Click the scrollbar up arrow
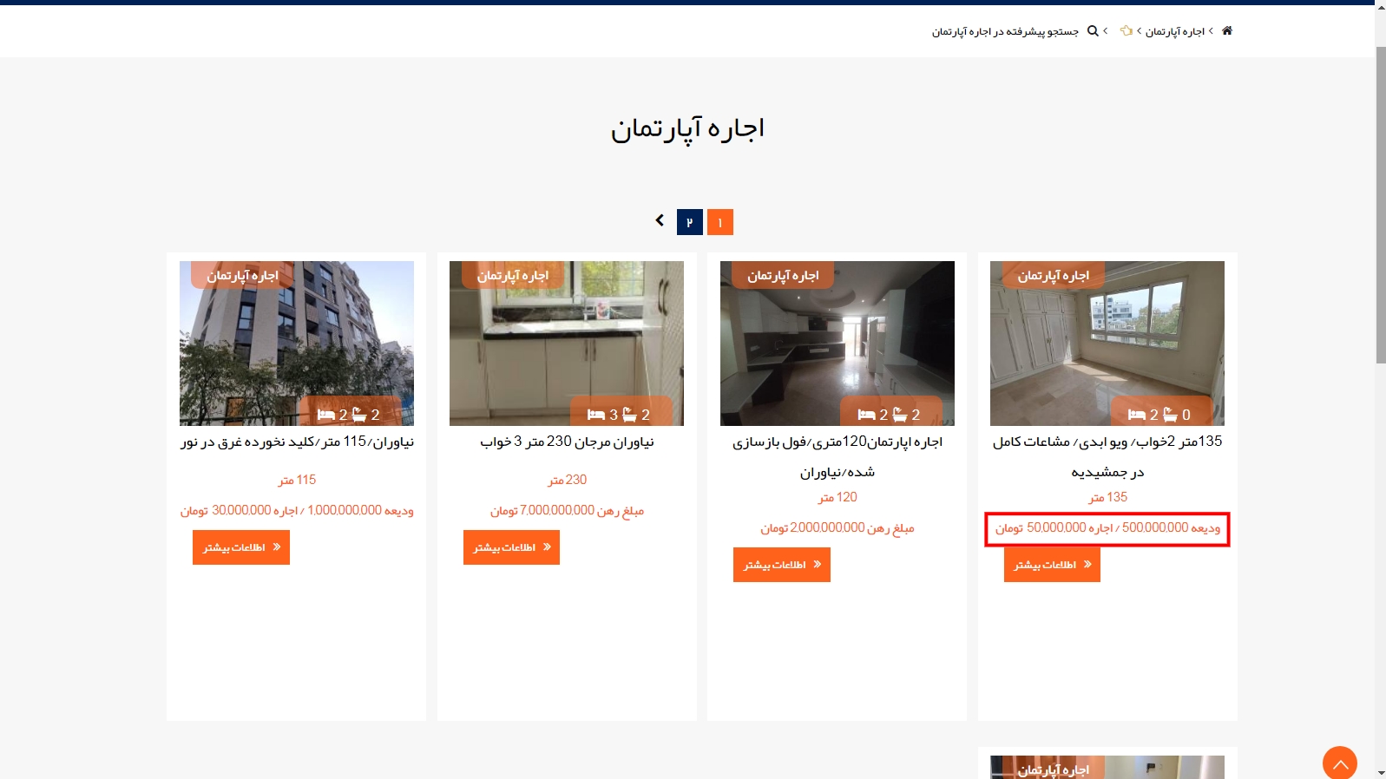 click(x=1380, y=6)
